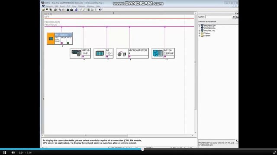Open the Options menu

[81, 6]
